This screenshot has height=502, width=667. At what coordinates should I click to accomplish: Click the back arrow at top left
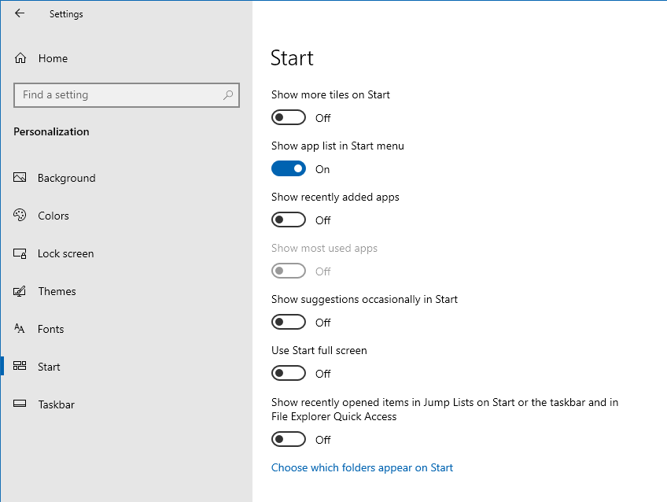(20, 13)
